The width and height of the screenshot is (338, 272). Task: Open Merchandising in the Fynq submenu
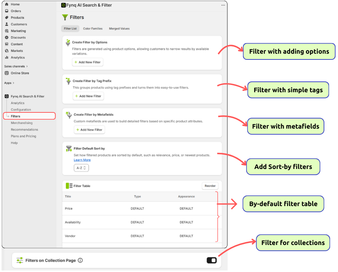click(x=22, y=123)
